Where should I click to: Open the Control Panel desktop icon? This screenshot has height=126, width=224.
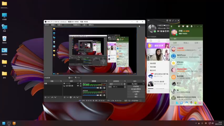4,52
